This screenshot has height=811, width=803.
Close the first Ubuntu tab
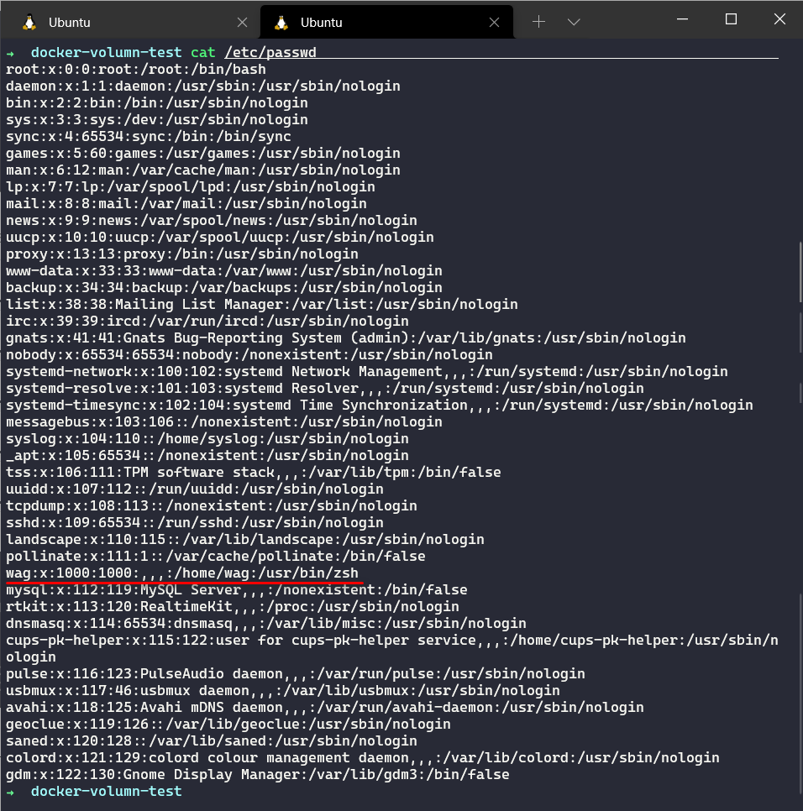click(x=242, y=22)
